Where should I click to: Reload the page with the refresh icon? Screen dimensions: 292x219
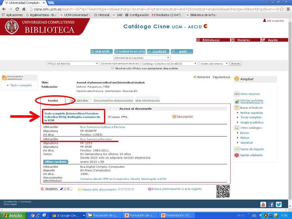[17, 9]
